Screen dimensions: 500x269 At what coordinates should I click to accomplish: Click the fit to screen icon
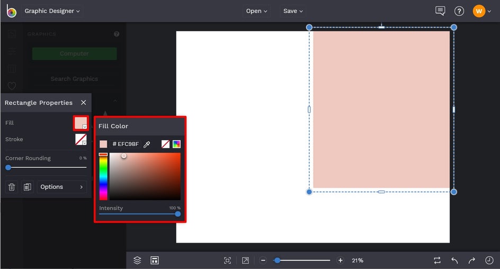click(x=227, y=261)
